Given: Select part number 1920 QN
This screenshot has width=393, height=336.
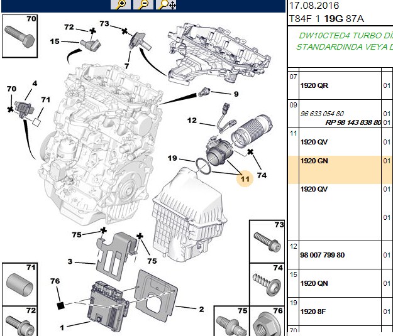Looking at the screenshot, I should [314, 283].
